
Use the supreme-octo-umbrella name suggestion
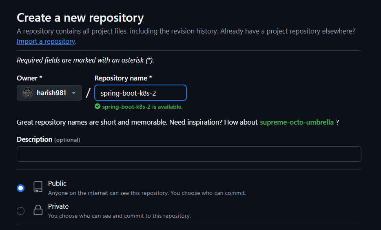(x=297, y=122)
